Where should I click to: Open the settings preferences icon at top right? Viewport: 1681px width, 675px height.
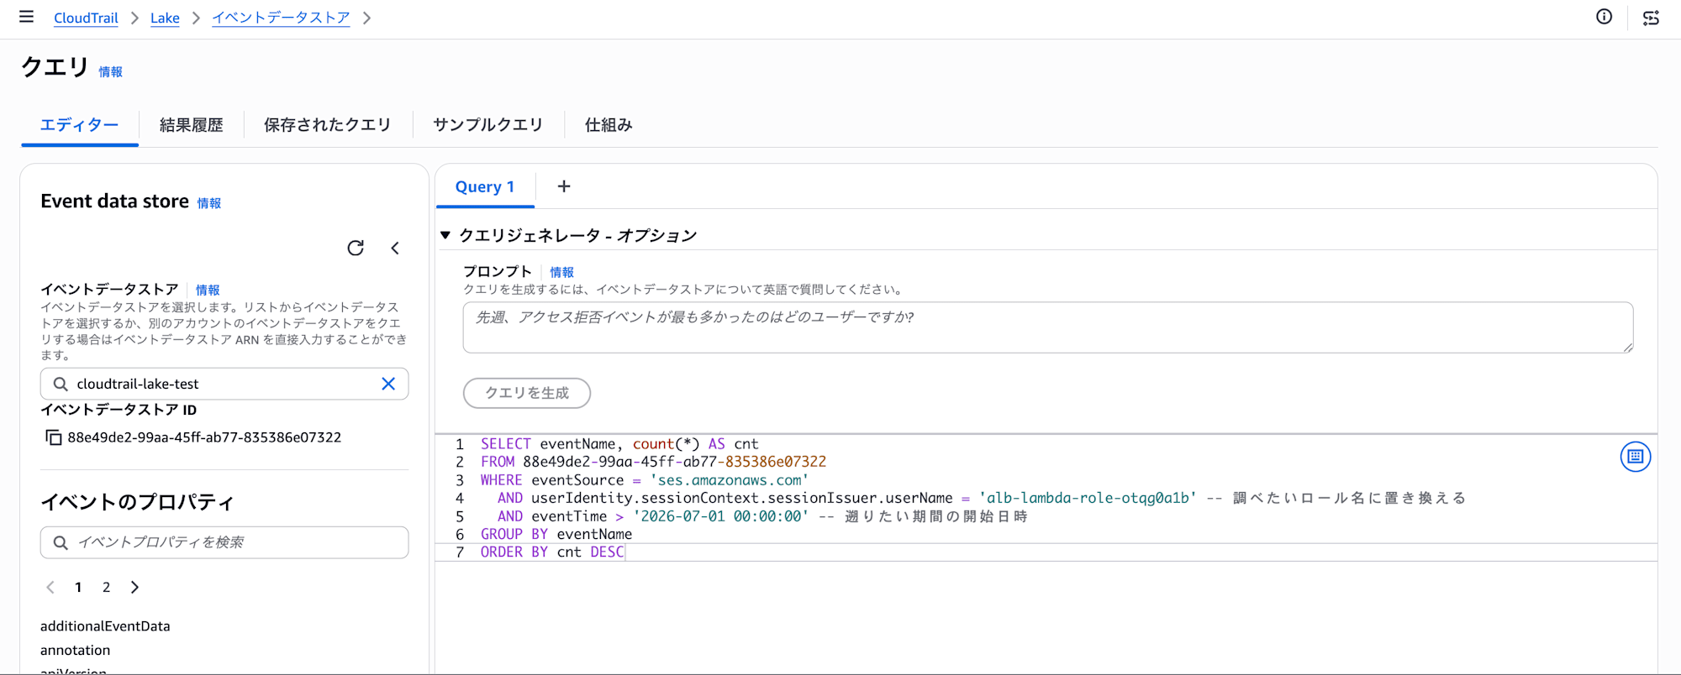click(x=1651, y=18)
